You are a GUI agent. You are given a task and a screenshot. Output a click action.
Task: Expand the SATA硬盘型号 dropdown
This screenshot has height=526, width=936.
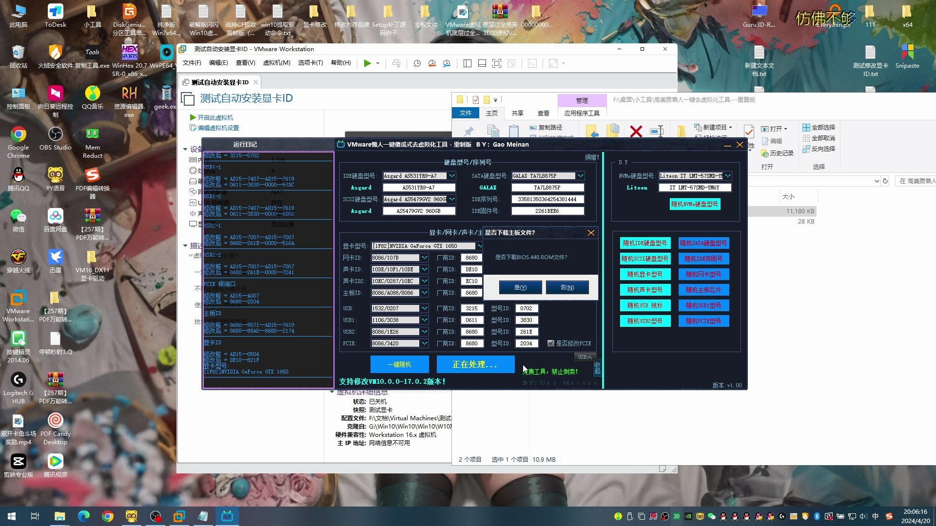[581, 176]
